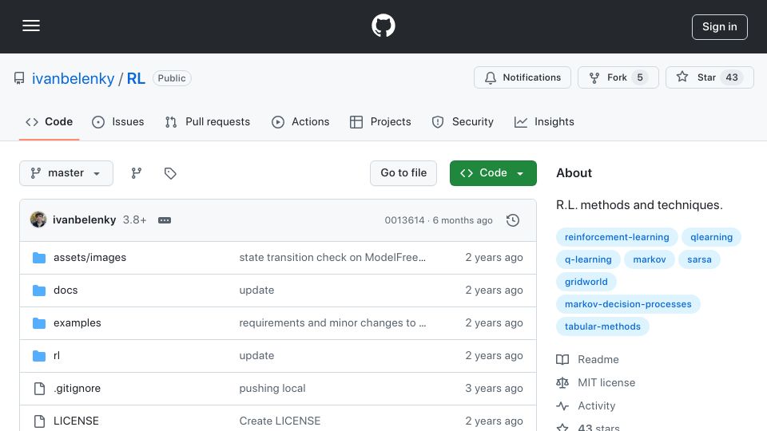View commit history clock icon
This screenshot has height=431, width=767.
coord(513,220)
